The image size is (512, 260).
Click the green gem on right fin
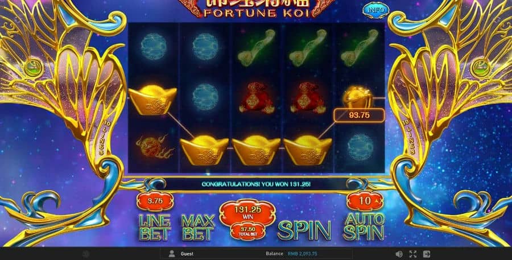481,68
